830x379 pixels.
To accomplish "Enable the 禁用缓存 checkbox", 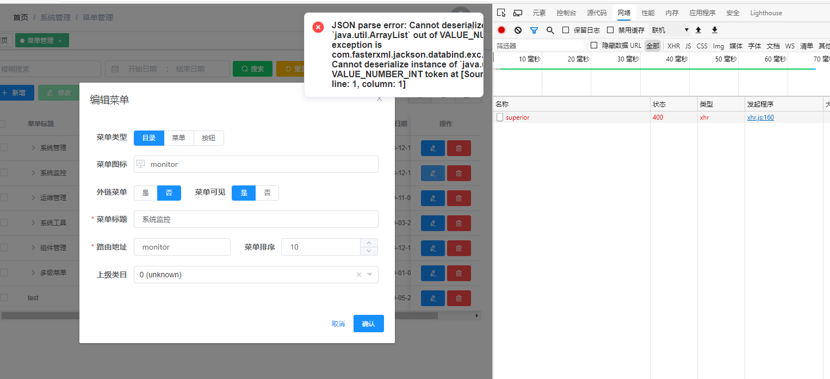I will (x=610, y=30).
